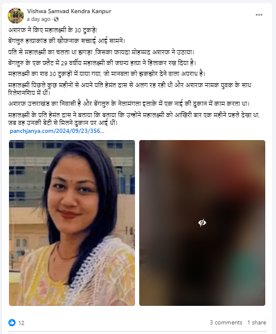Open the 'a day ago' timestamp link
This screenshot has height=334, width=276.
tap(38, 19)
